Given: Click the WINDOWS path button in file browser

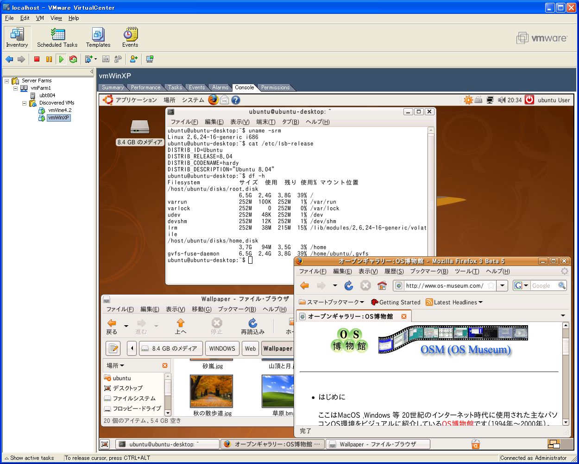Looking at the screenshot, I should [222, 348].
